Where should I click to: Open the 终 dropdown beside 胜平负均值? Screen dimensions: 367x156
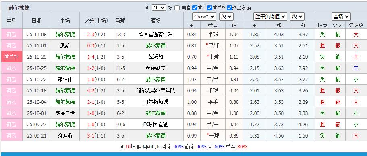click(297, 16)
